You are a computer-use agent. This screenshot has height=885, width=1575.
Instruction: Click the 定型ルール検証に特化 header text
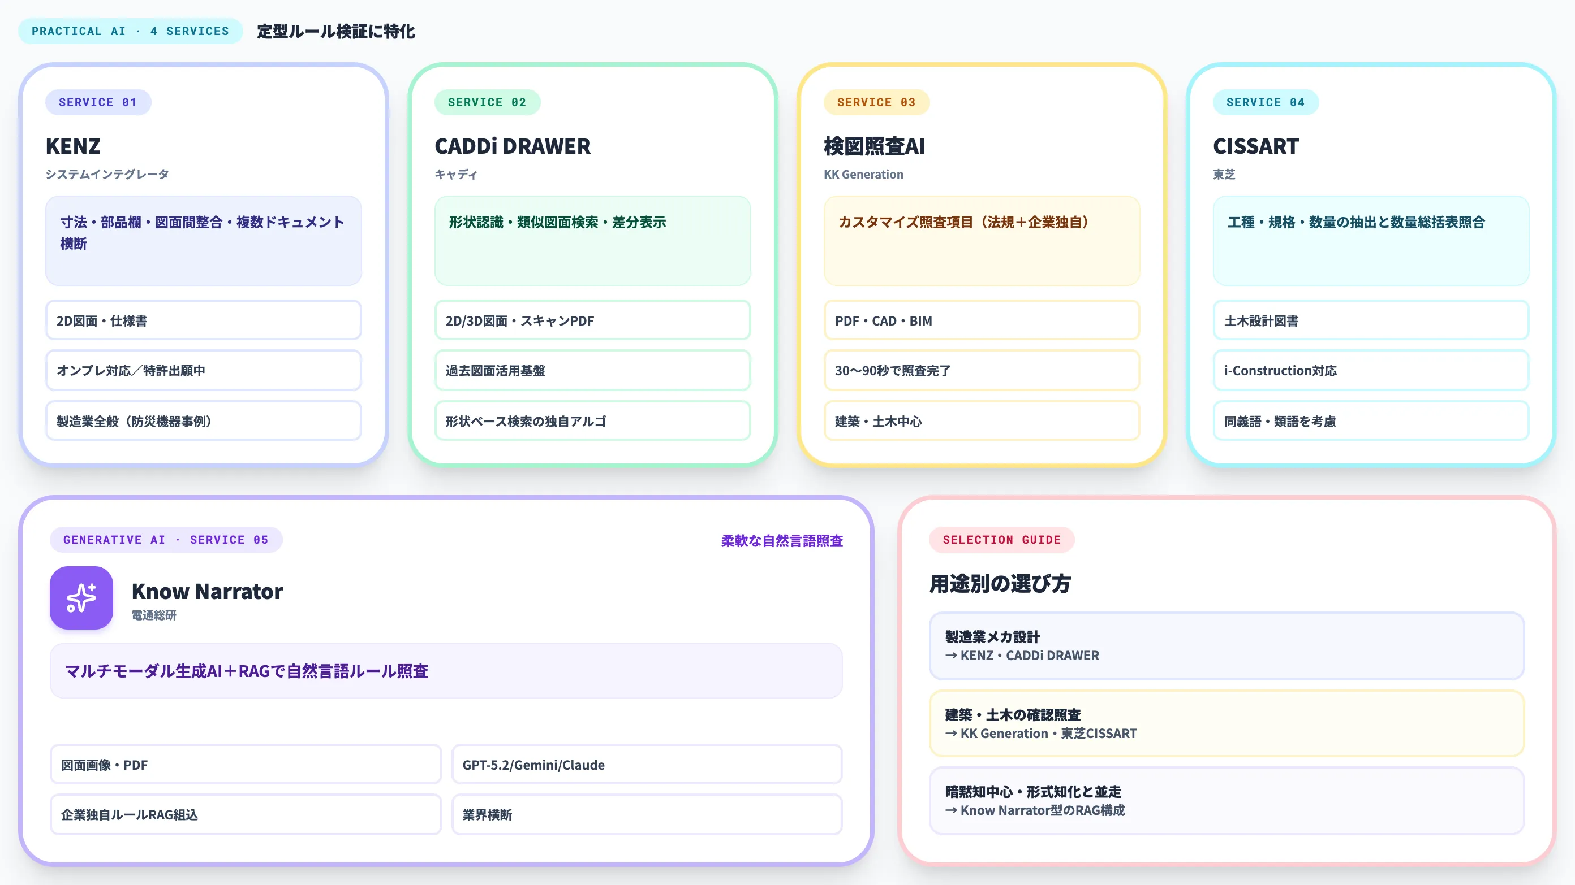tap(335, 31)
